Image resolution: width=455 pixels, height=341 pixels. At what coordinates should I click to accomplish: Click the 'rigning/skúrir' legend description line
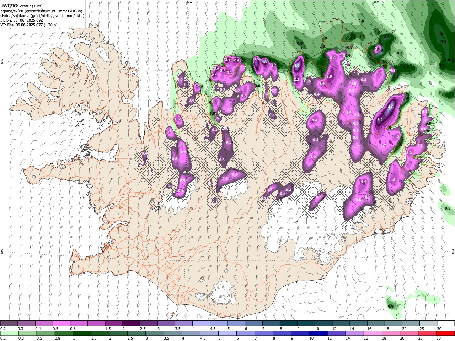(x=42, y=11)
